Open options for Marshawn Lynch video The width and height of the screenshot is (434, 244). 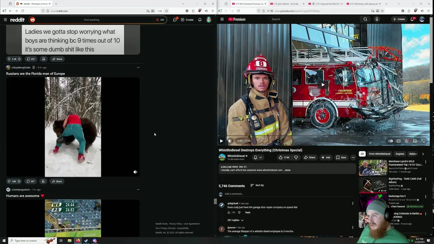[x=426, y=162]
